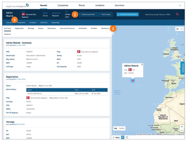Go to the Machinery section tab
The image size is (187, 141).
105,28
